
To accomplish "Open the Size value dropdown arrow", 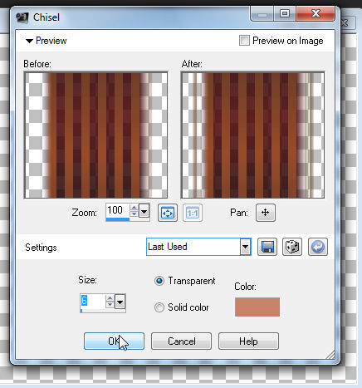I will pos(120,302).
